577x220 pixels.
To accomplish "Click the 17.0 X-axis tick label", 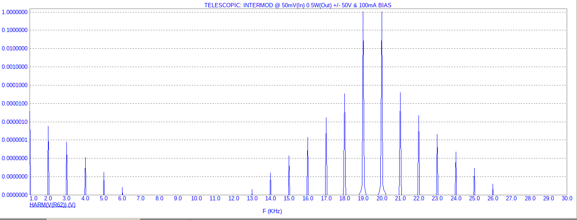I will pyautogui.click(x=326, y=199).
